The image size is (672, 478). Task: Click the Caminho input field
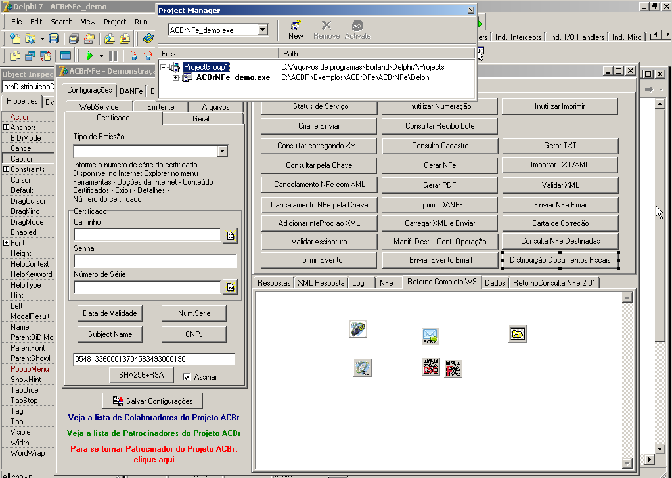click(147, 234)
